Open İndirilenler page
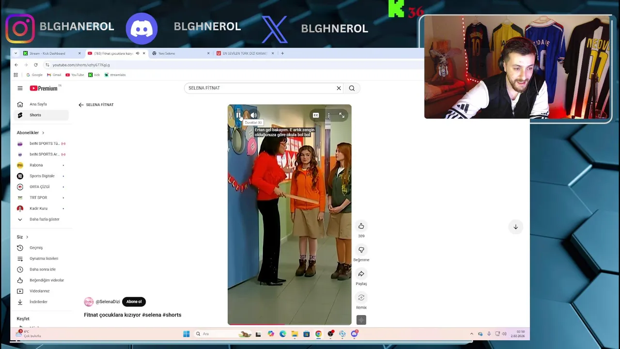The image size is (620, 349). tap(41, 302)
